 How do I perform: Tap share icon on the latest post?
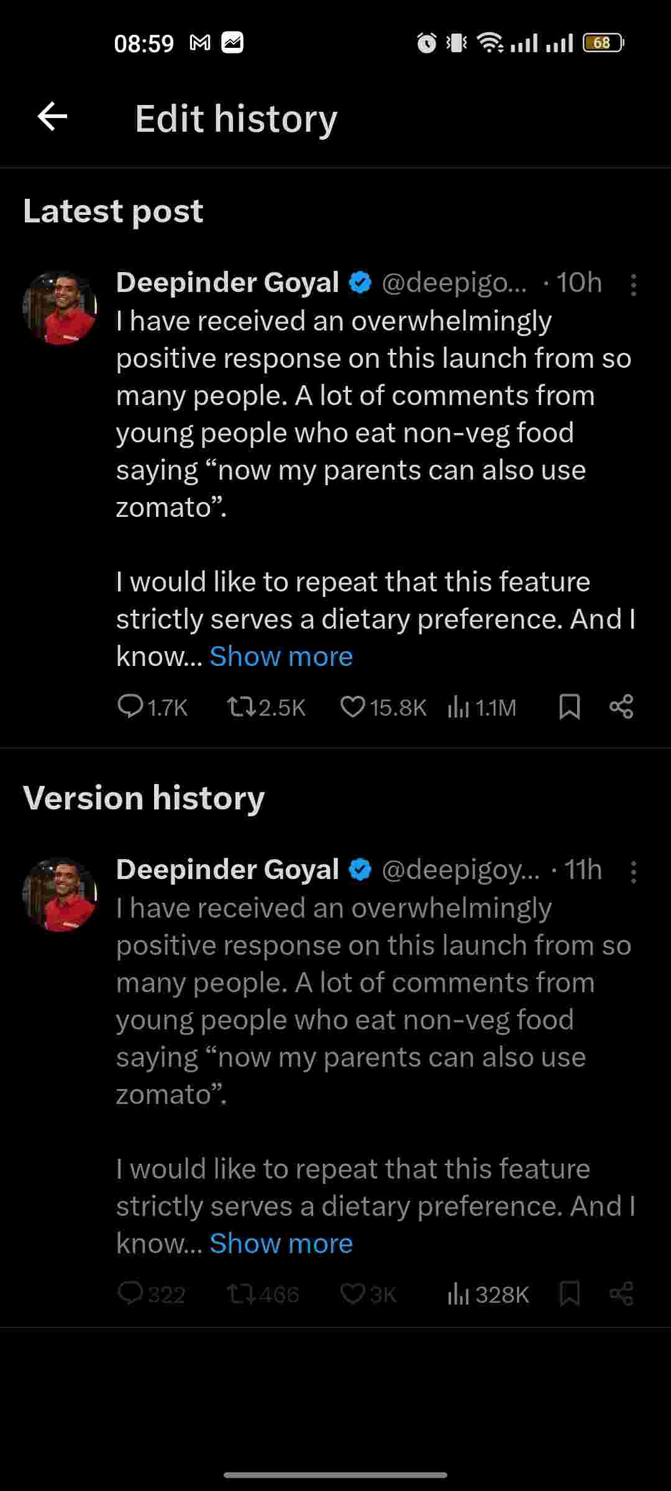pos(621,707)
